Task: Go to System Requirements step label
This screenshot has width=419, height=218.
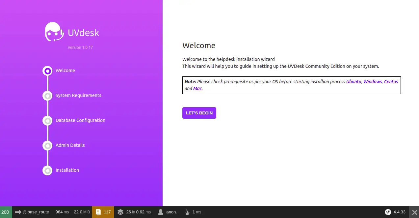Action: pos(78,95)
